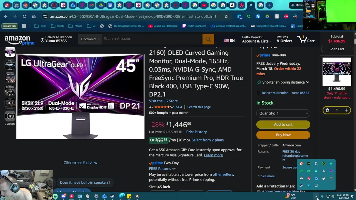Click the taskbar volume speaker icon
This screenshot has height=200, width=356.
[333, 196]
